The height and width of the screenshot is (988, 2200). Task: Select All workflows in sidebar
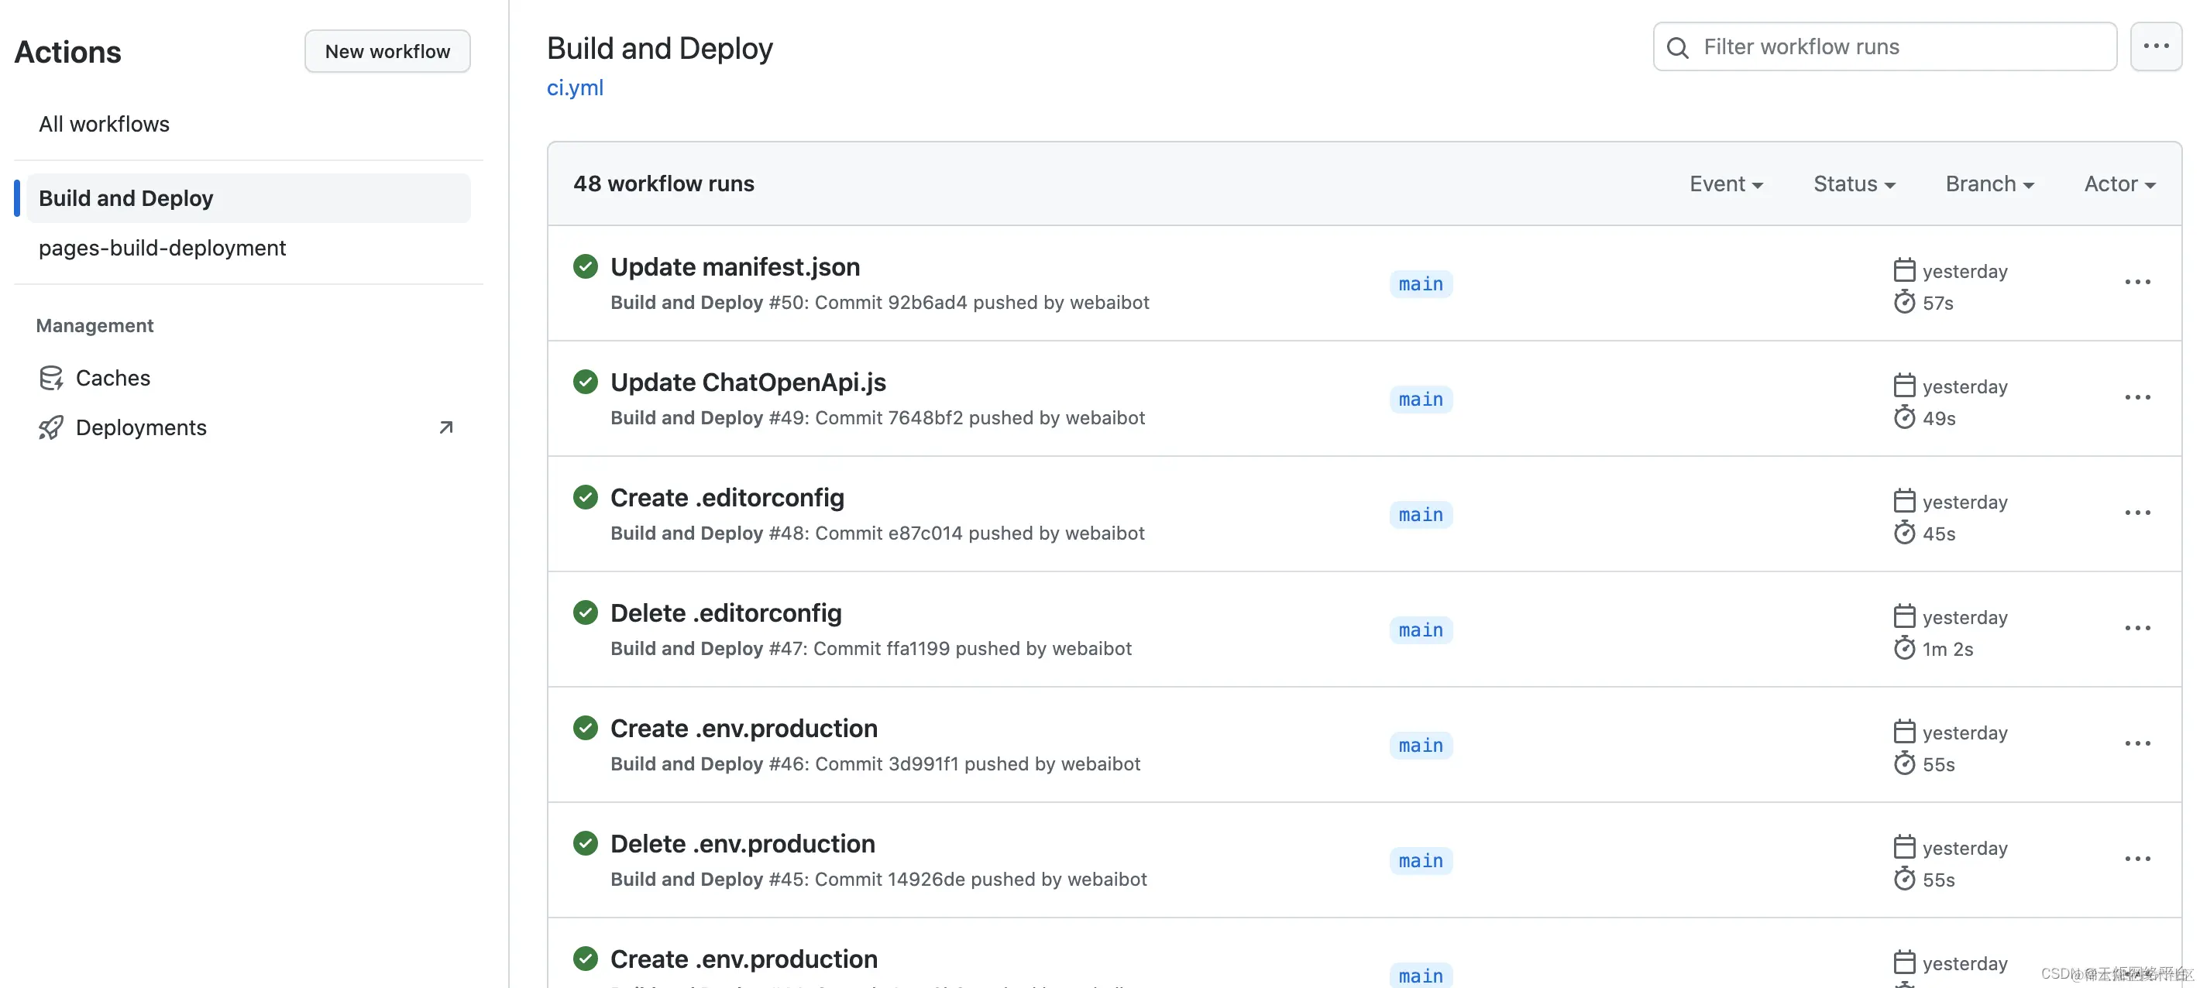[x=105, y=124]
